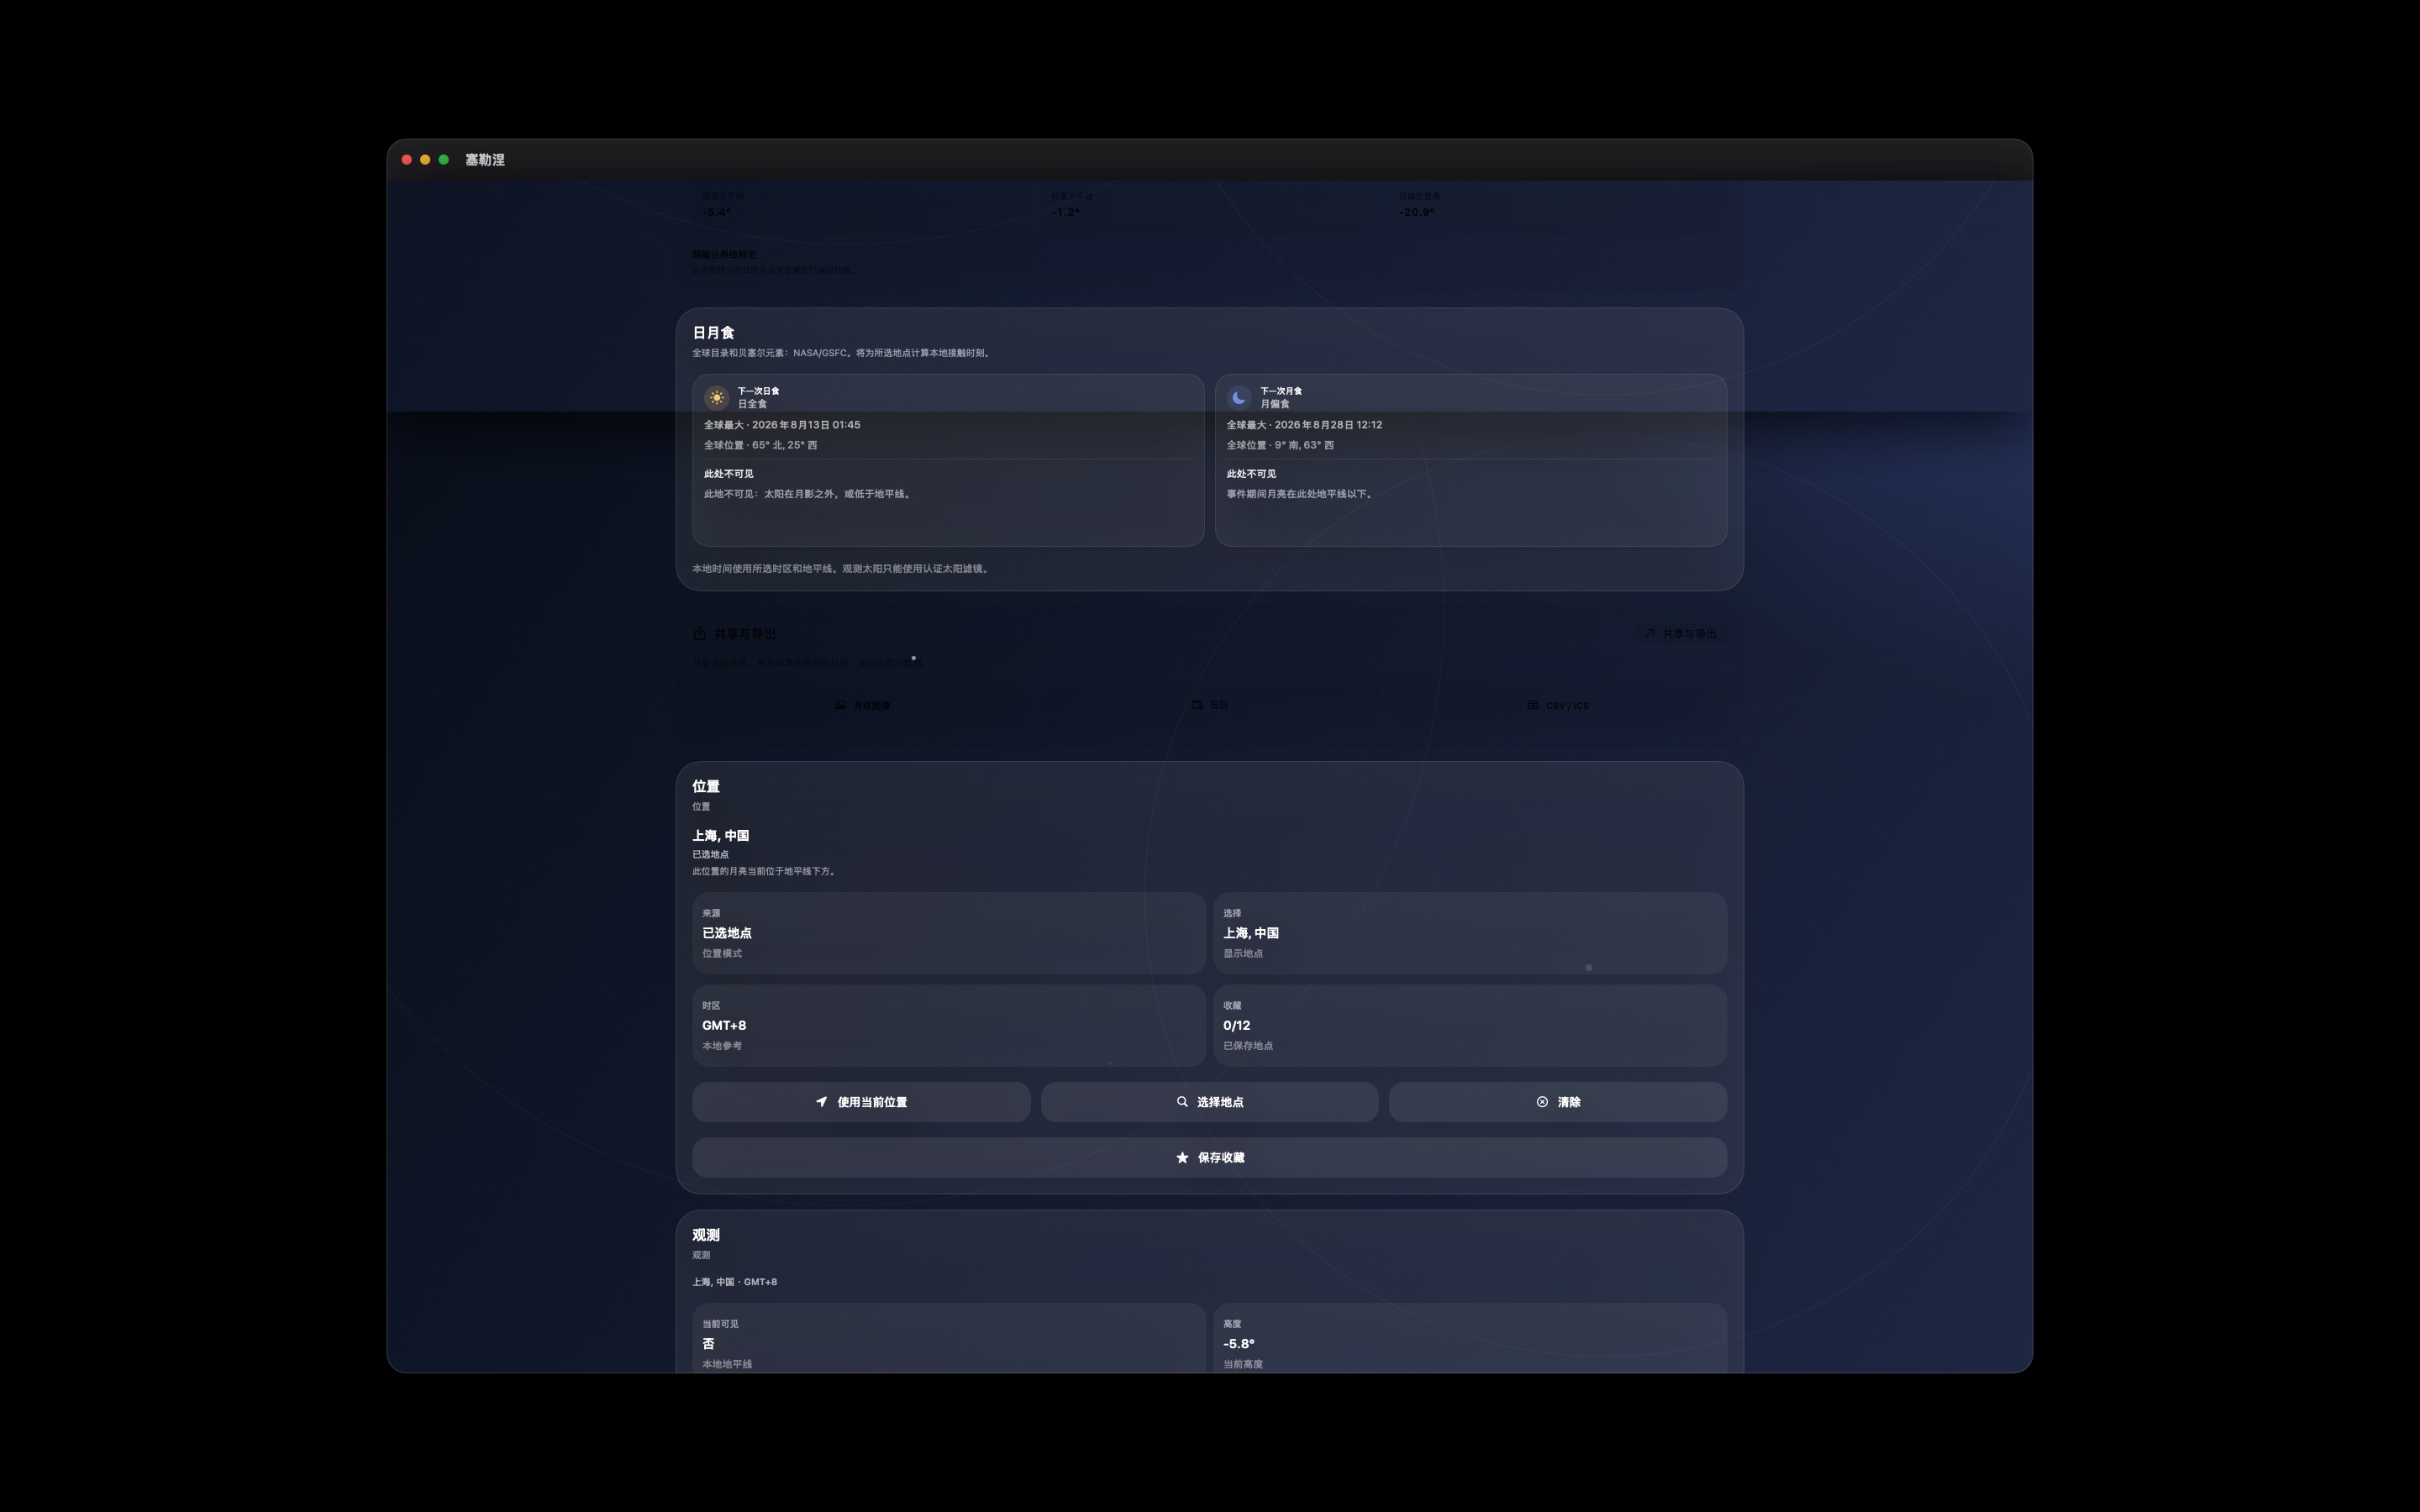The width and height of the screenshot is (2420, 1512).
Task: Click the -20.9° value at top
Action: pos(1417,212)
